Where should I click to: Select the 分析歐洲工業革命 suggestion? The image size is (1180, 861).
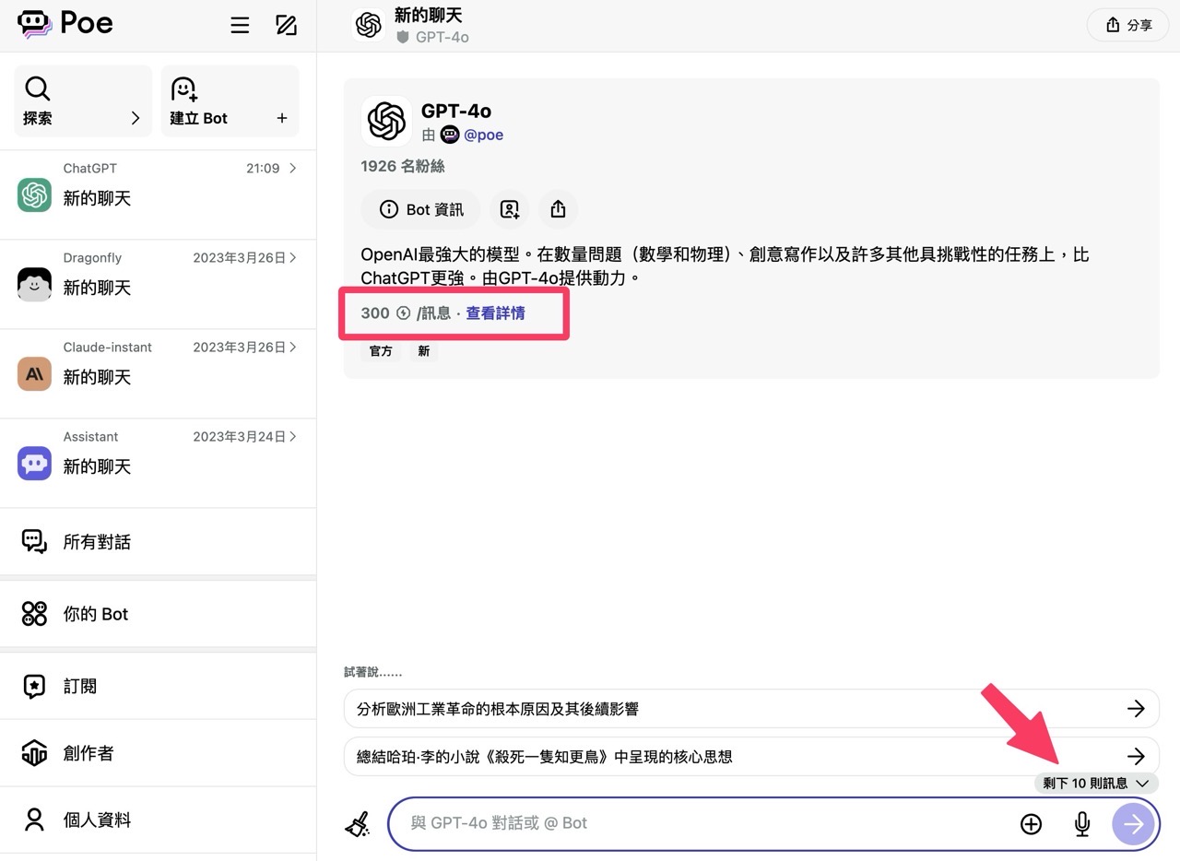[x=751, y=709]
